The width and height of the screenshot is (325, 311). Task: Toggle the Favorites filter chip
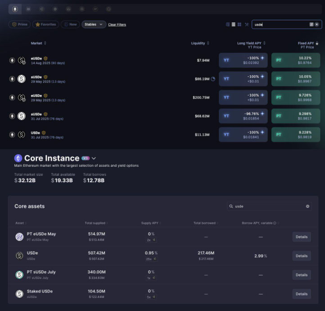pos(45,24)
